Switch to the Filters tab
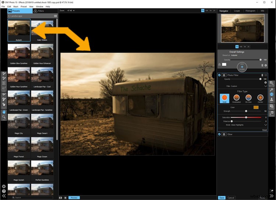Viewport: 276px width, 200px height. point(39,11)
